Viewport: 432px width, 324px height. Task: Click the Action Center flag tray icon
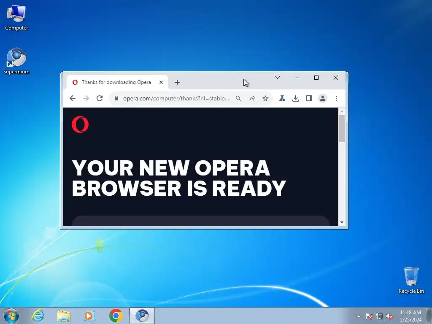[x=369, y=316]
